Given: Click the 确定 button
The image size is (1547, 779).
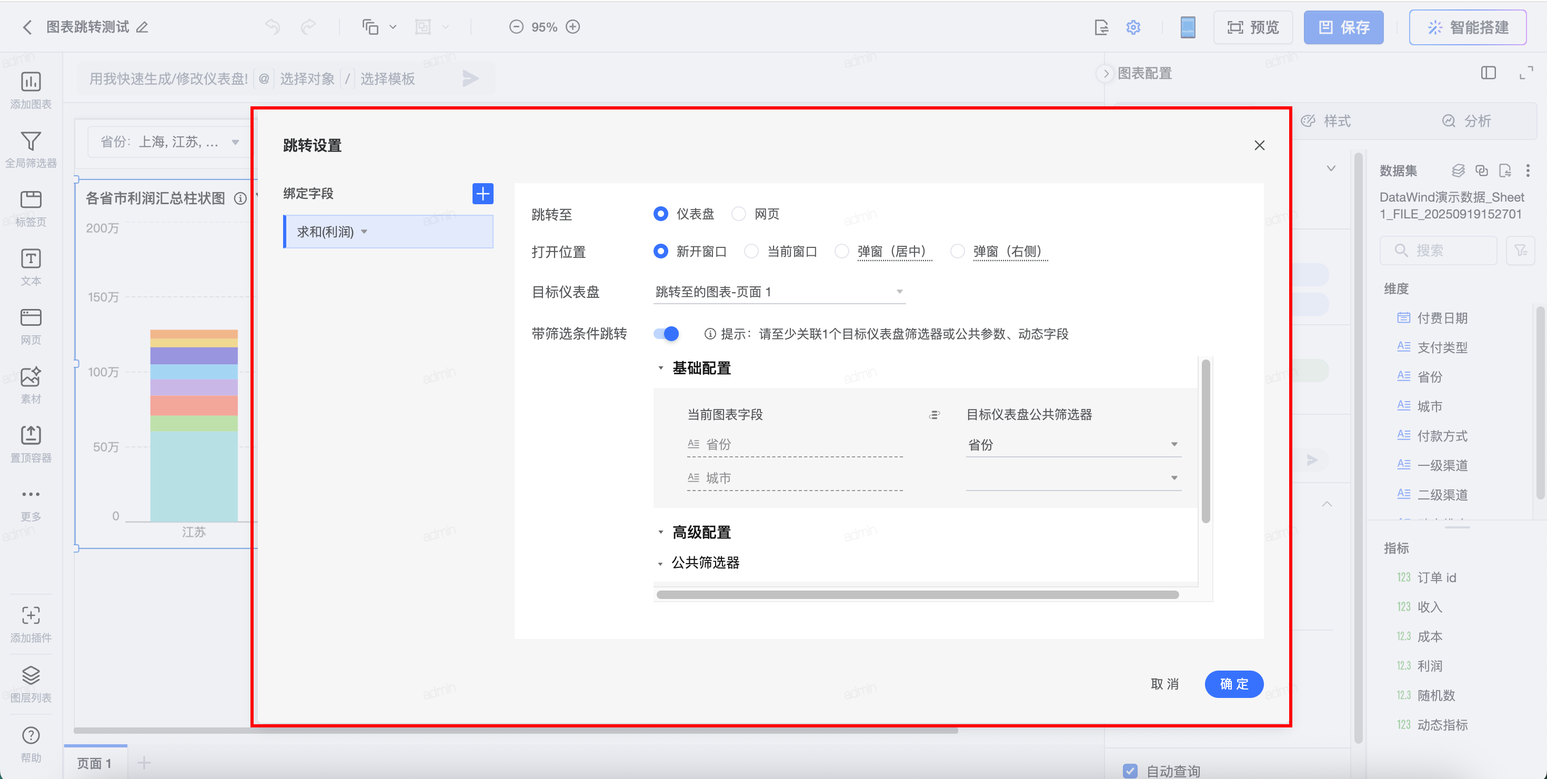Looking at the screenshot, I should point(1233,684).
